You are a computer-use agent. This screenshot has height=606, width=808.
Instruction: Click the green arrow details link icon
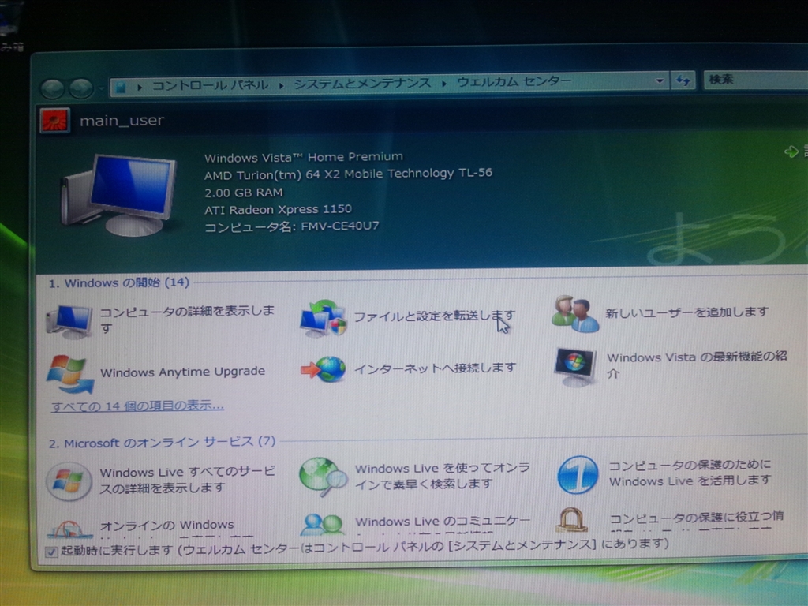791,151
